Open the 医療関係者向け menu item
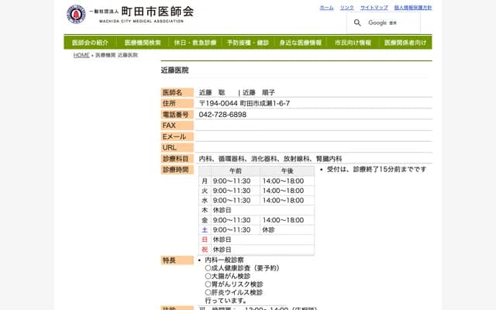This screenshot has height=310, width=496. pos(405,43)
